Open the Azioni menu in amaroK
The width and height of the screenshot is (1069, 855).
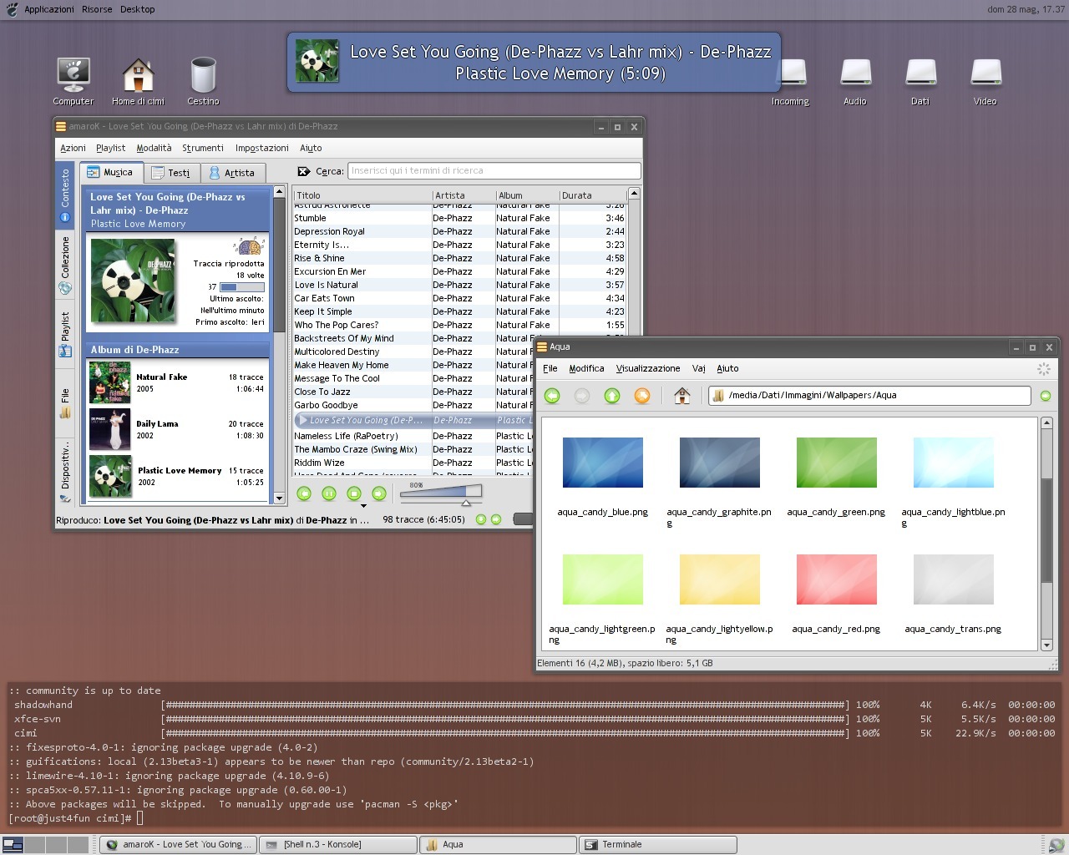(x=73, y=148)
